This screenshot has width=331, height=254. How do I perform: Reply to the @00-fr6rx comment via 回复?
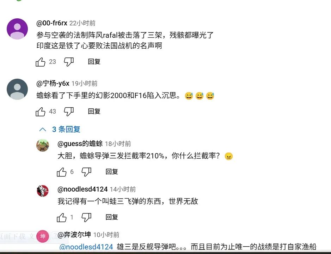coord(94,62)
